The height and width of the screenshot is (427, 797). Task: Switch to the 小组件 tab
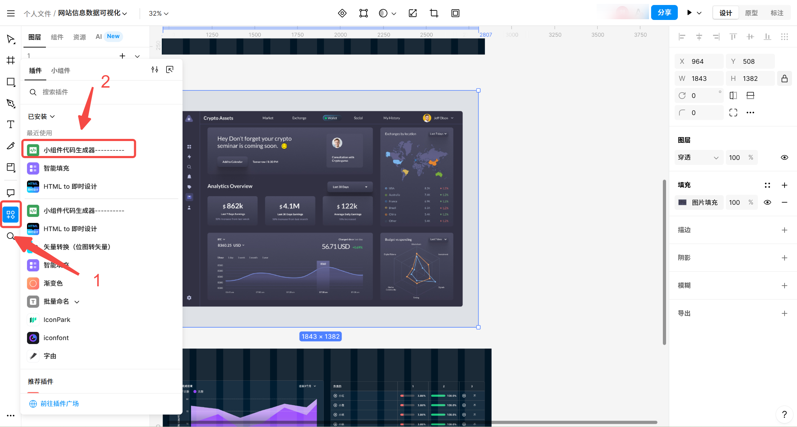[x=60, y=71]
